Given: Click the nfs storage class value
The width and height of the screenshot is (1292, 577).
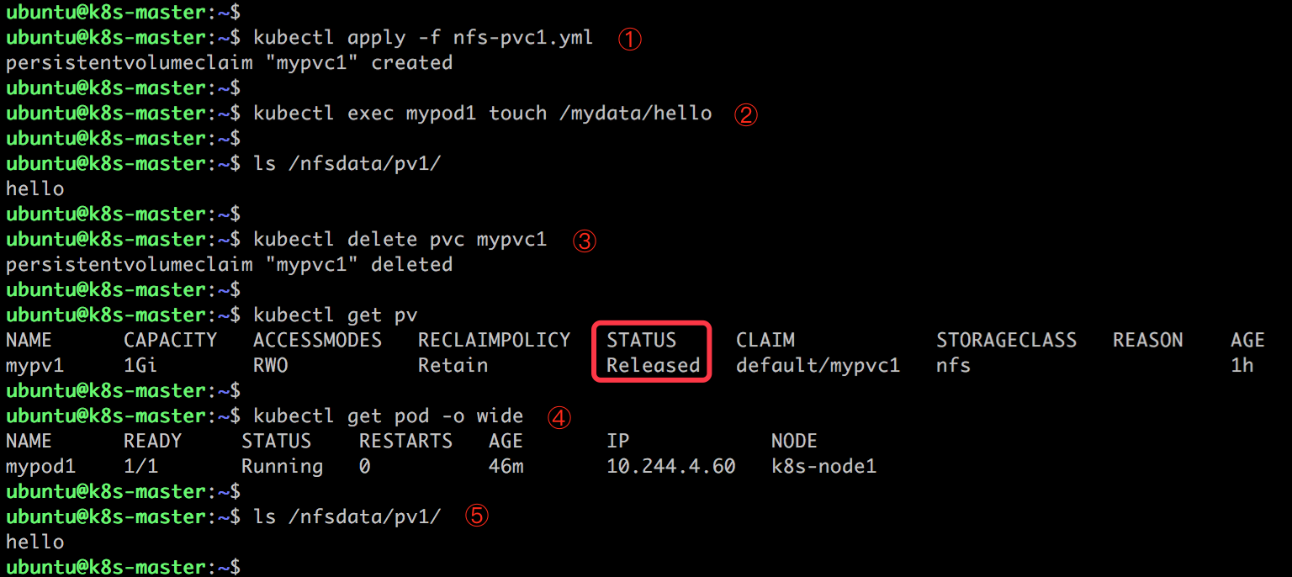Looking at the screenshot, I should coord(953,365).
